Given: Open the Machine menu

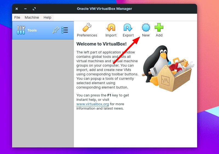Looking at the screenshot, I should (32, 17).
